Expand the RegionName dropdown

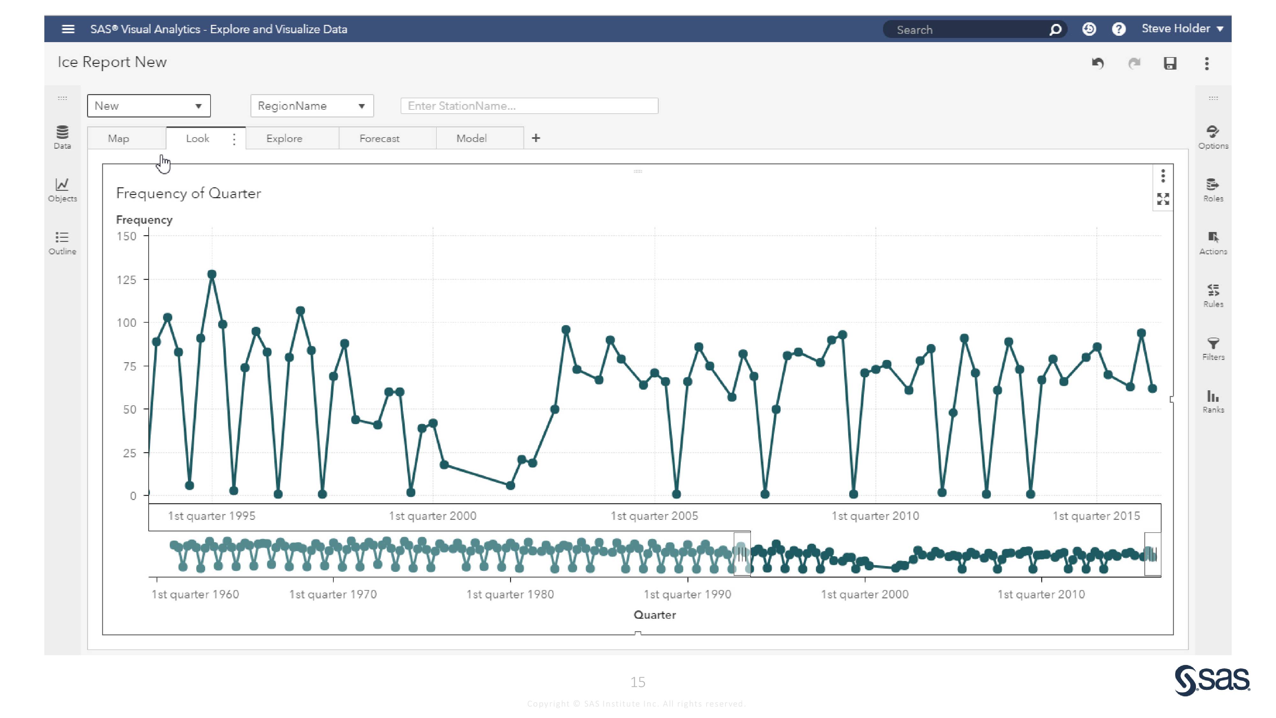point(312,106)
